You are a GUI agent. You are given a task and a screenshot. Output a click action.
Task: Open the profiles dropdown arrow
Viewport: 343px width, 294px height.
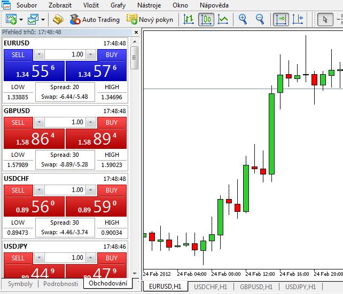click(43, 20)
